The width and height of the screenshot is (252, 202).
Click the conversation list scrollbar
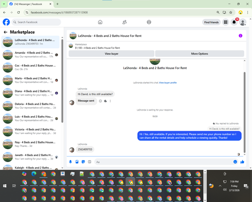pyautogui.click(x=62, y=81)
